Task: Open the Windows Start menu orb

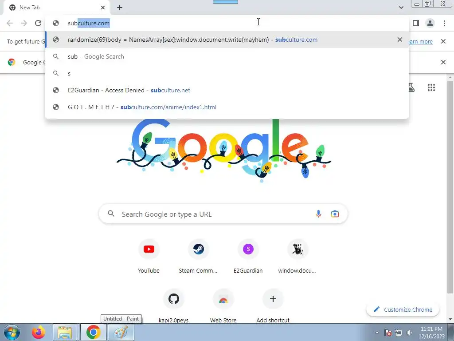Action: pyautogui.click(x=12, y=332)
